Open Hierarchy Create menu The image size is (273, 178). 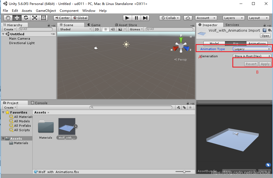[10, 29]
